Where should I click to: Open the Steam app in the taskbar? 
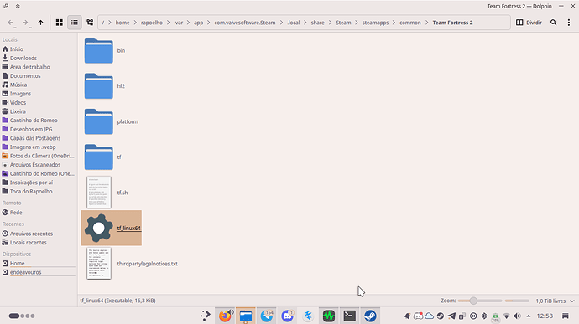click(x=370, y=316)
